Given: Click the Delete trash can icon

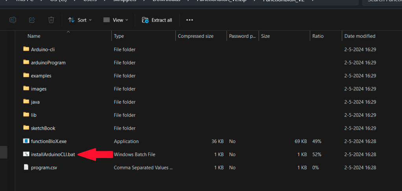Looking at the screenshot, I should point(51,20).
